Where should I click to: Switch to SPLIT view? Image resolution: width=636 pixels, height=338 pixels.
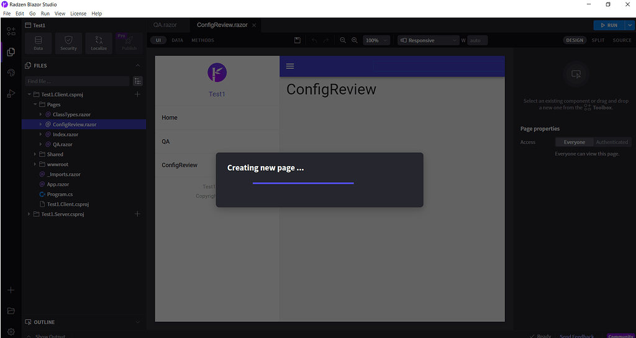click(x=598, y=40)
